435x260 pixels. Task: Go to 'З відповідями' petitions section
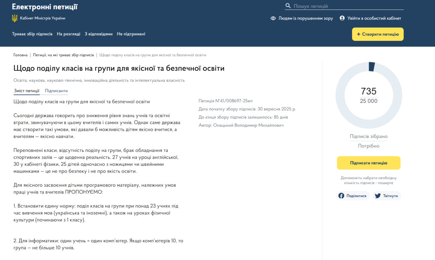(x=99, y=34)
